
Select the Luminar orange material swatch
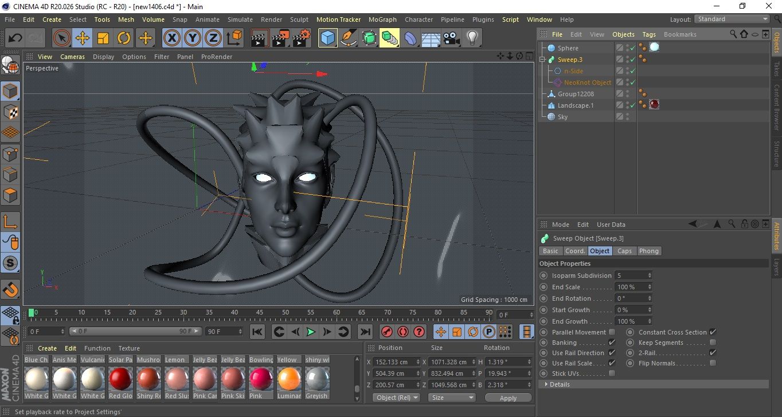tap(289, 380)
